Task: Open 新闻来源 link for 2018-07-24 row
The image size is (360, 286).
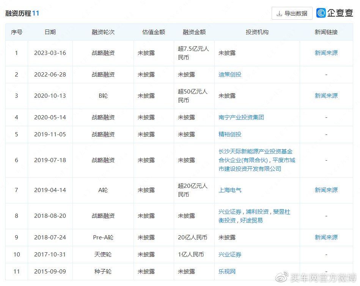Action: (326, 238)
